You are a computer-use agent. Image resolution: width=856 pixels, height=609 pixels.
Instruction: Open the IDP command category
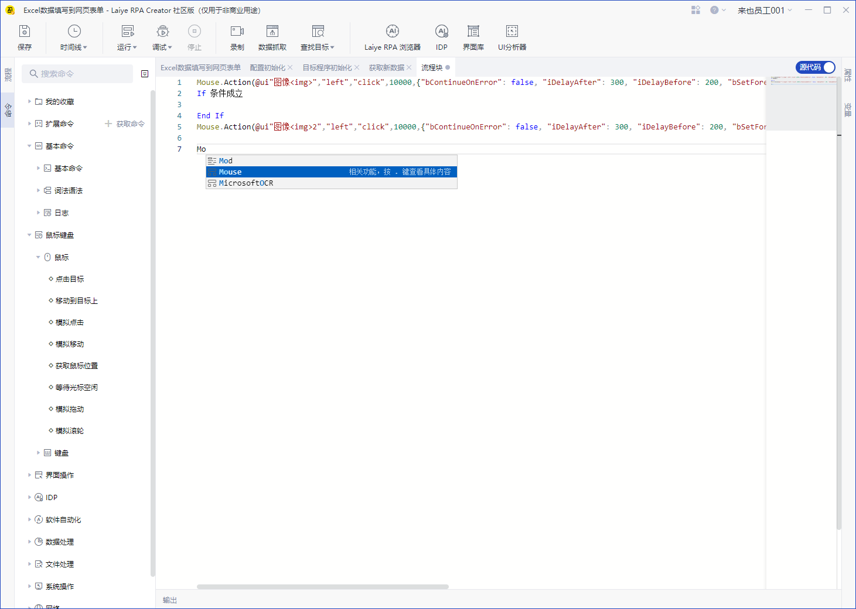pyautogui.click(x=52, y=497)
